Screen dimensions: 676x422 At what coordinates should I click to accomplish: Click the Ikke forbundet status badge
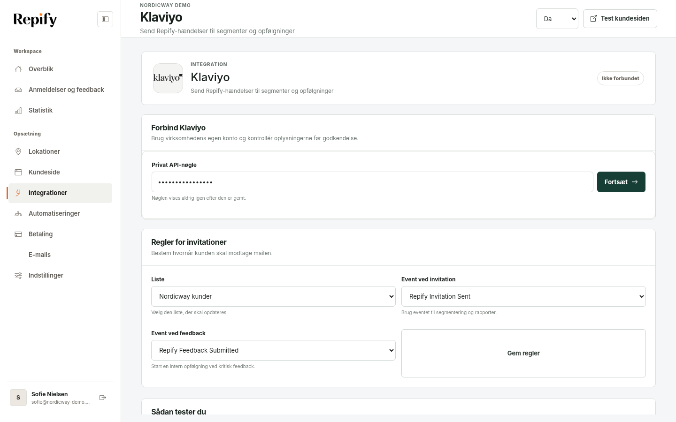620,78
